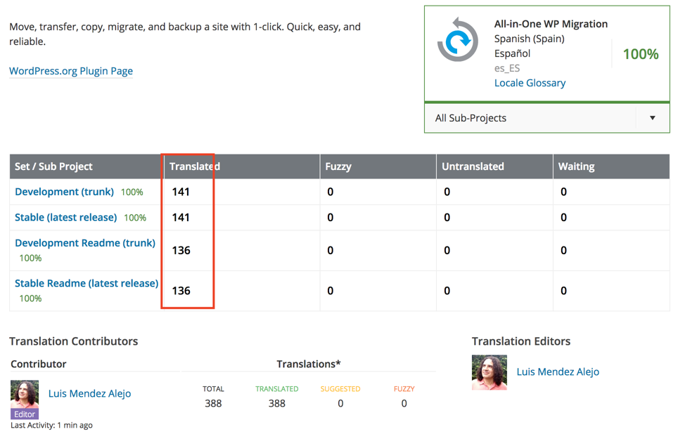
Task: Click untranslated count for Development (trunk)
Action: (447, 192)
